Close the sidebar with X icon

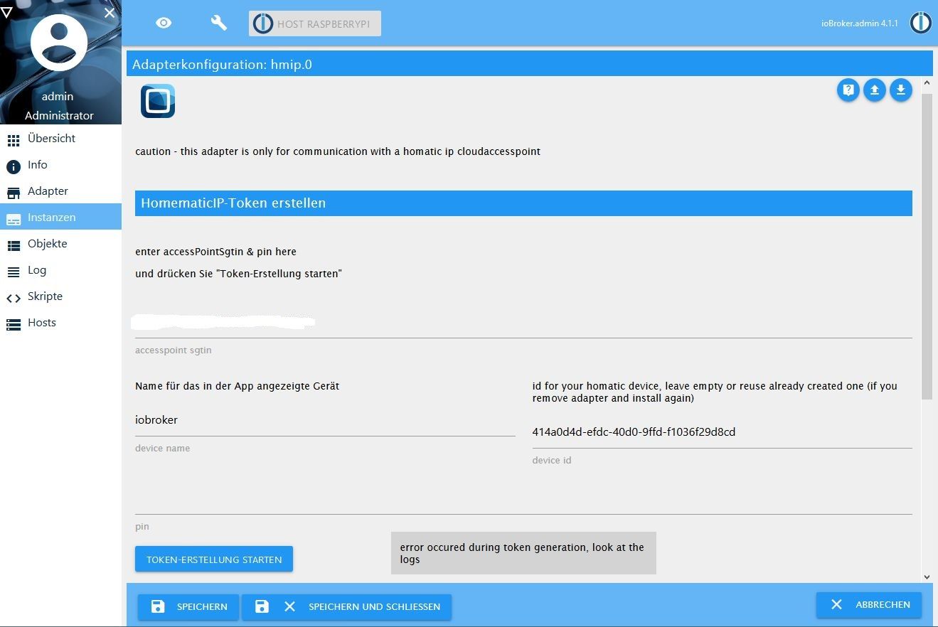pos(109,13)
